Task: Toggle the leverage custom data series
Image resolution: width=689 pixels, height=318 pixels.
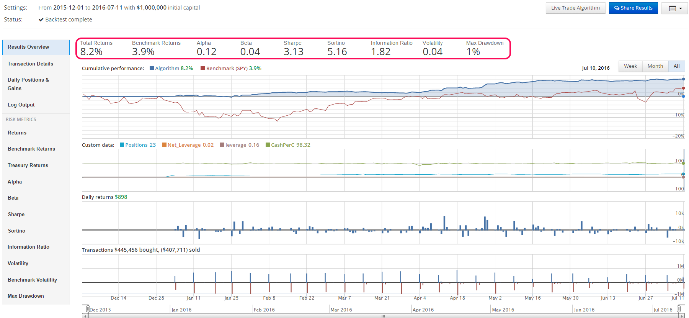Action: click(x=222, y=145)
